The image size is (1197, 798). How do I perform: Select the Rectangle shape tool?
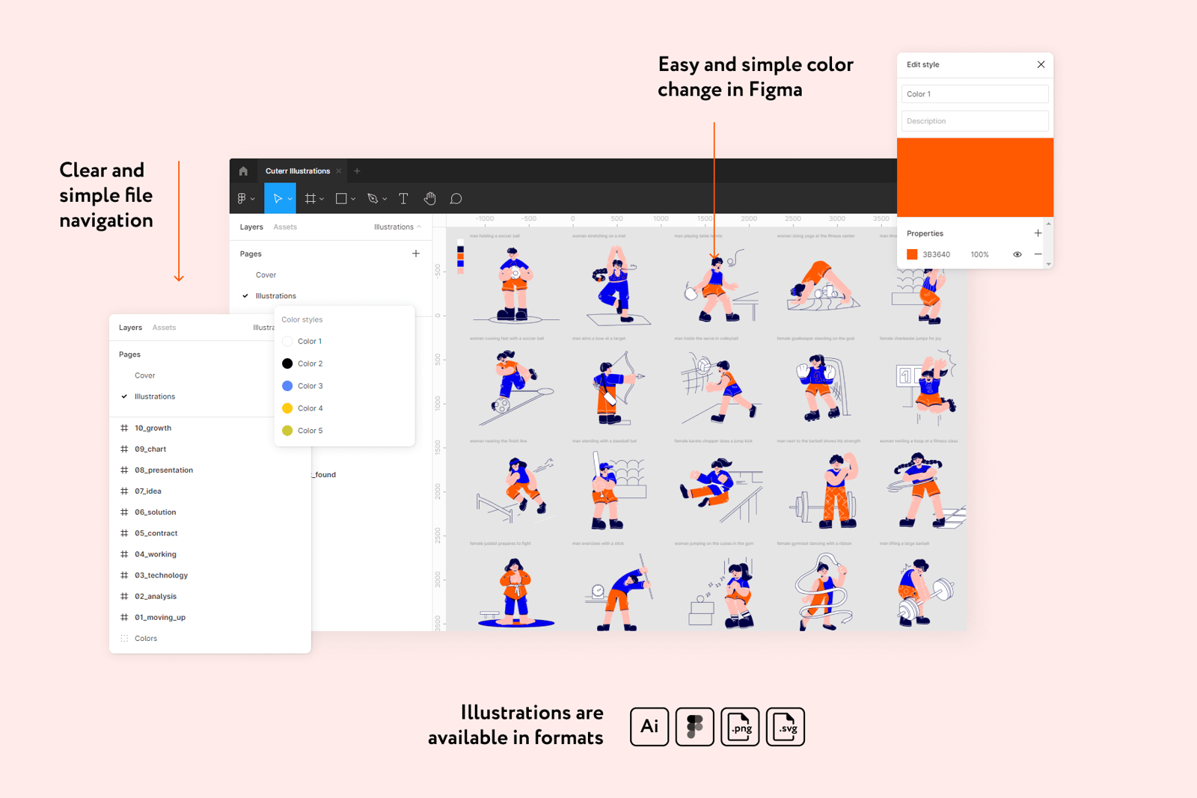click(x=341, y=199)
